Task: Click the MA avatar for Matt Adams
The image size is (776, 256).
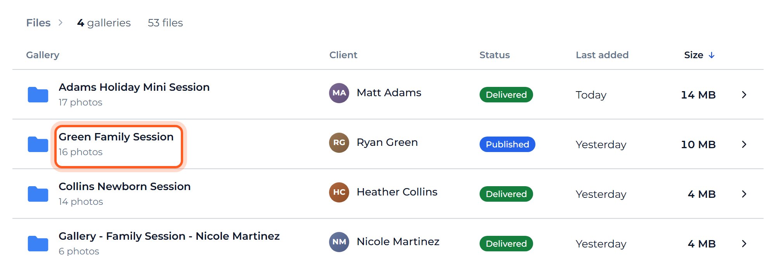Action: click(339, 93)
